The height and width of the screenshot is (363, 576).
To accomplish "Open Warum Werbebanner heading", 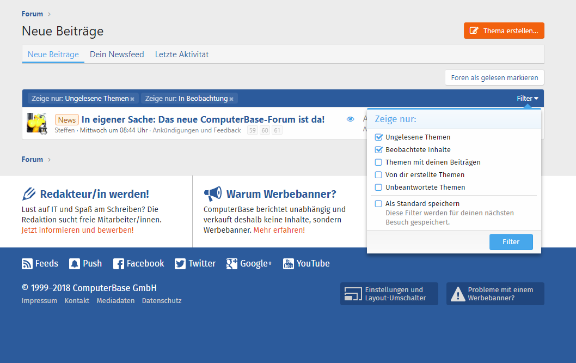I will pos(281,194).
